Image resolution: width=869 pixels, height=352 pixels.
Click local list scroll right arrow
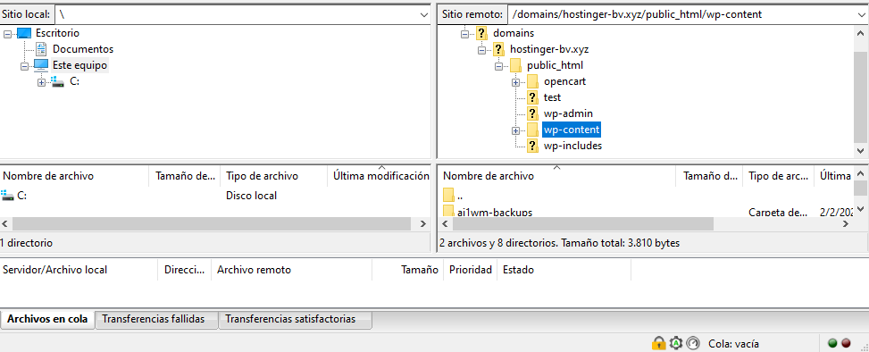(423, 224)
